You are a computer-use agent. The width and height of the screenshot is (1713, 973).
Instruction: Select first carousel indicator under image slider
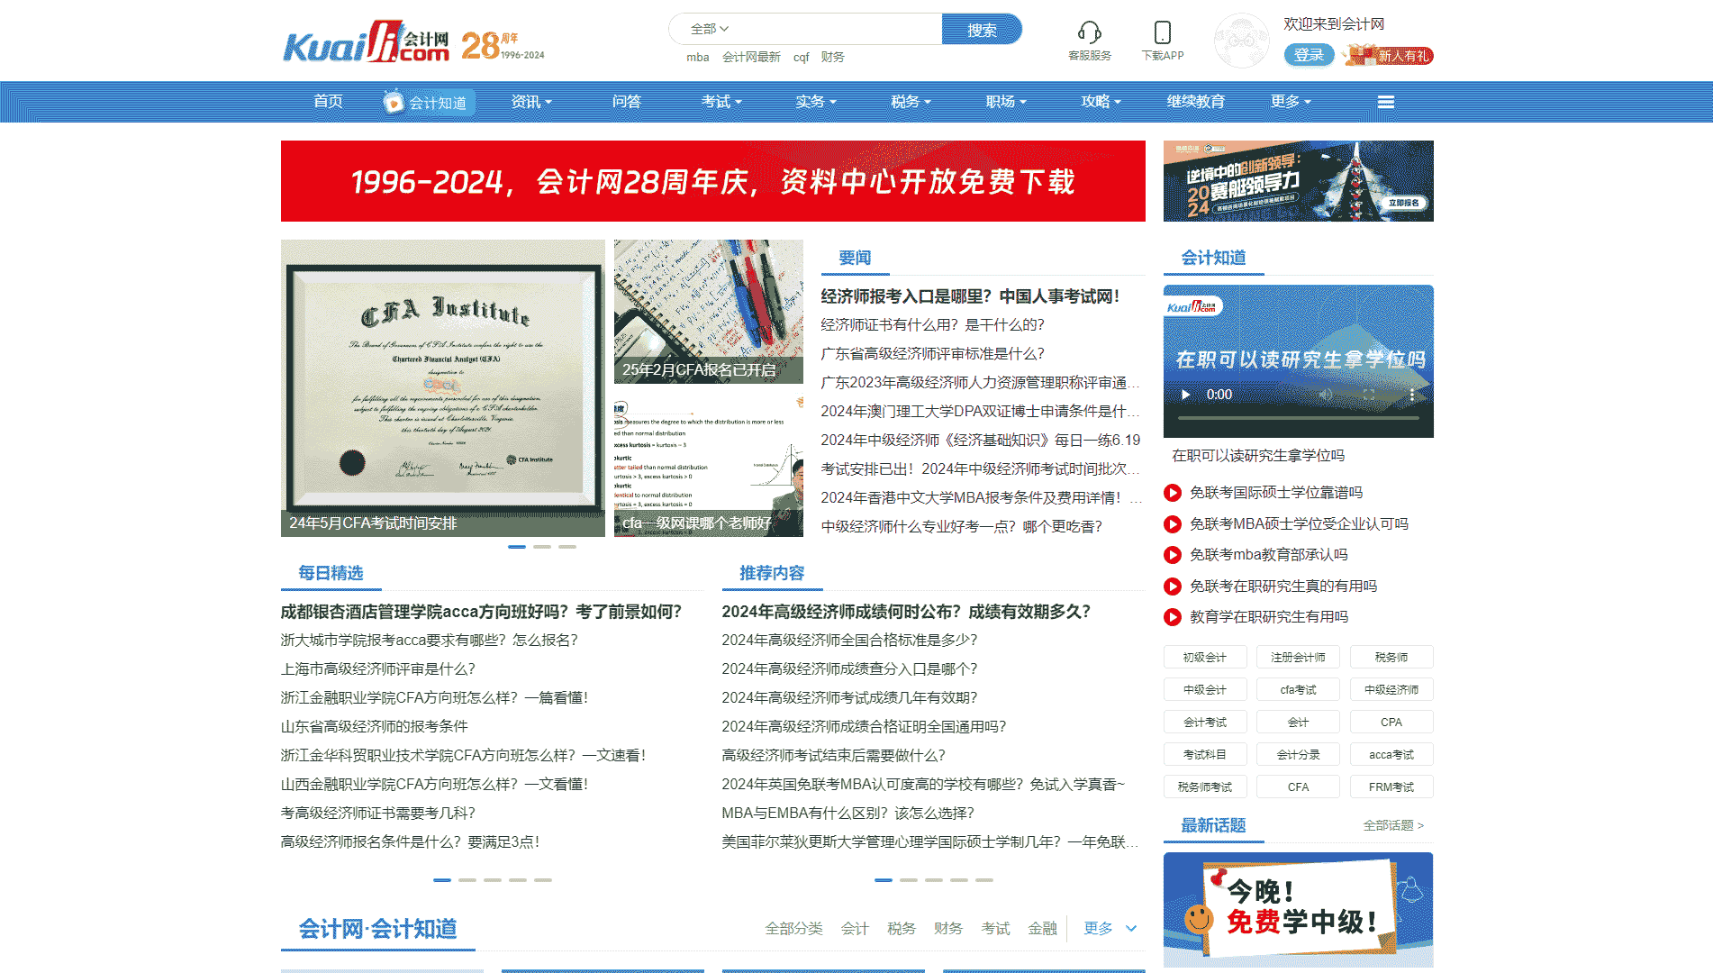pyautogui.click(x=517, y=547)
